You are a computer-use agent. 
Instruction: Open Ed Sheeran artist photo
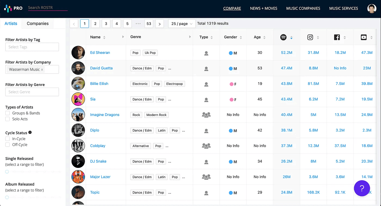point(78,53)
